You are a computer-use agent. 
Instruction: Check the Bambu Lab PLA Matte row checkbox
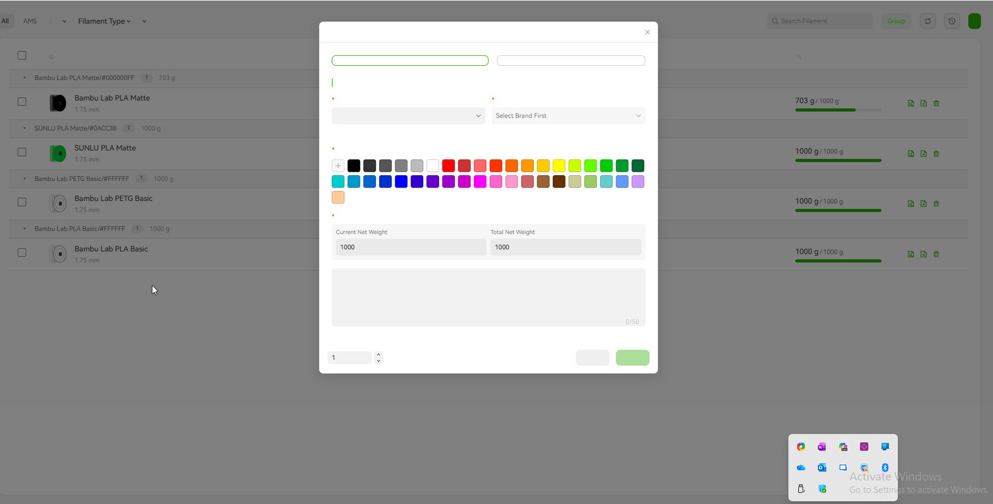coord(22,102)
